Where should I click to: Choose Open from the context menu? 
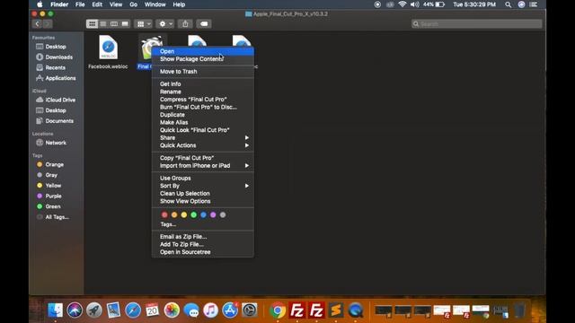(203, 51)
